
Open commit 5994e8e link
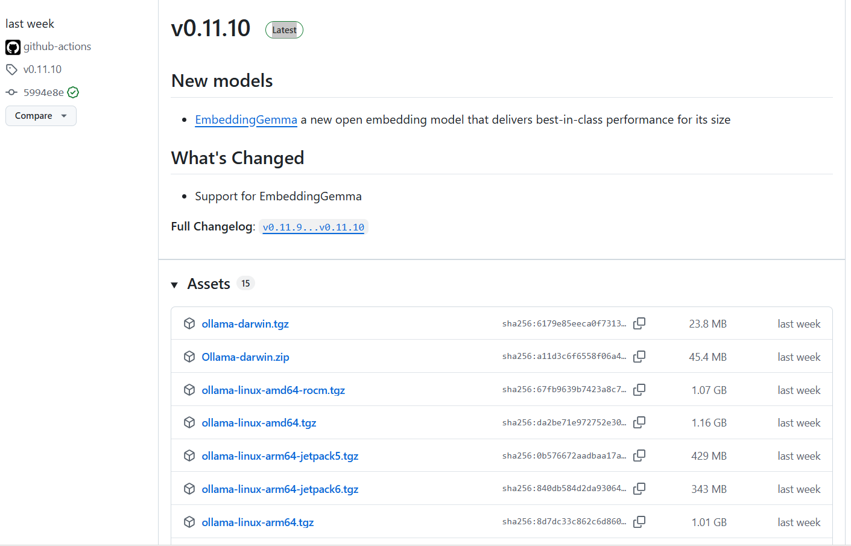pos(43,92)
